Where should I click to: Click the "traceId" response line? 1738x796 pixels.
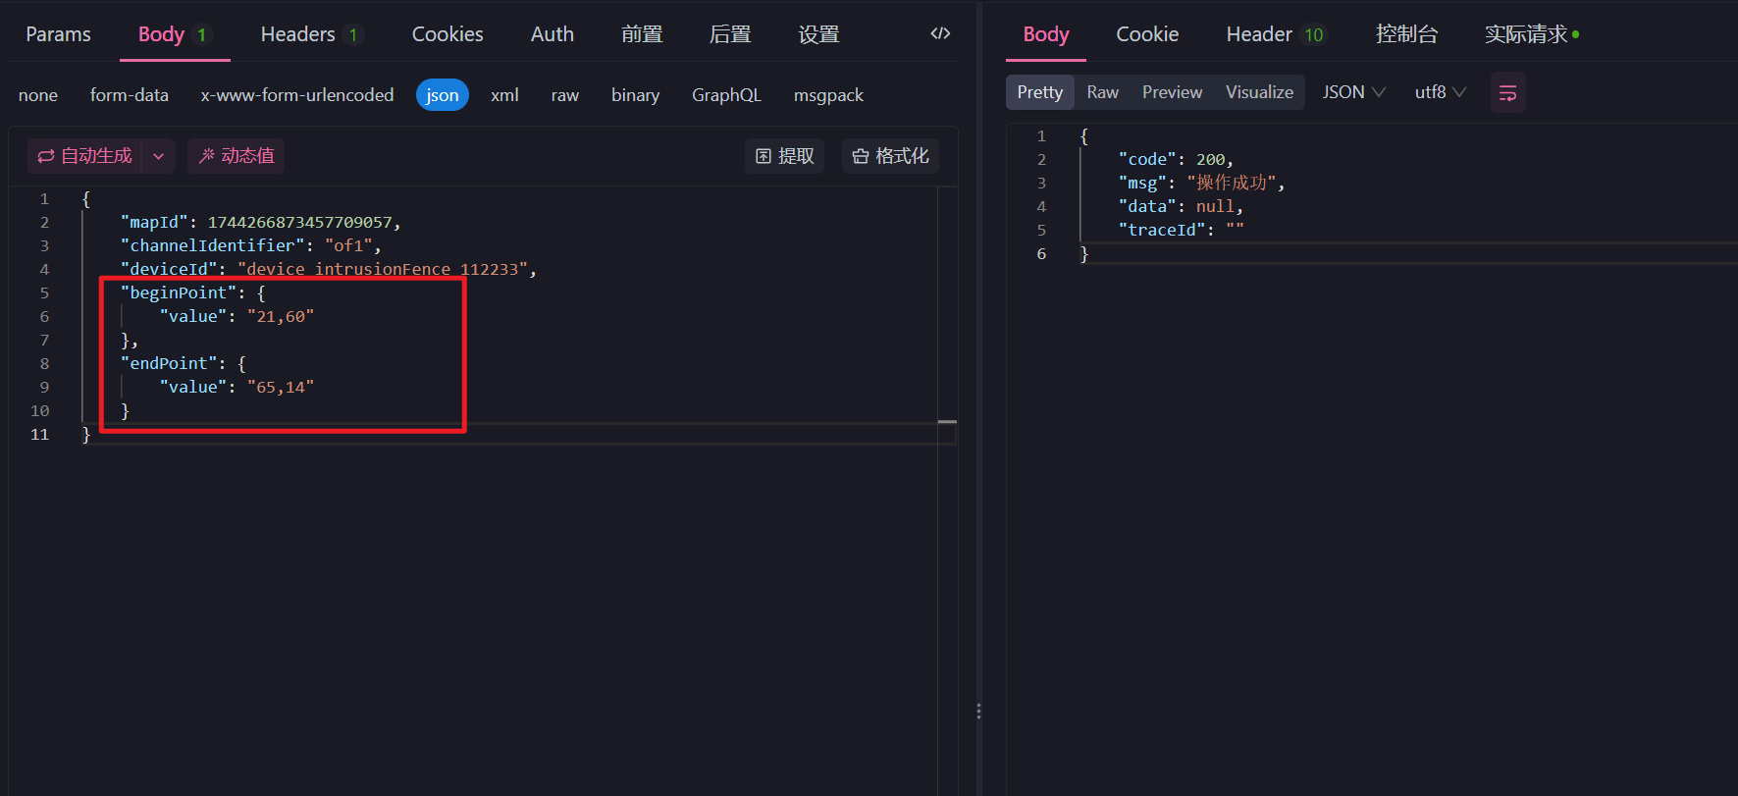click(x=1181, y=231)
